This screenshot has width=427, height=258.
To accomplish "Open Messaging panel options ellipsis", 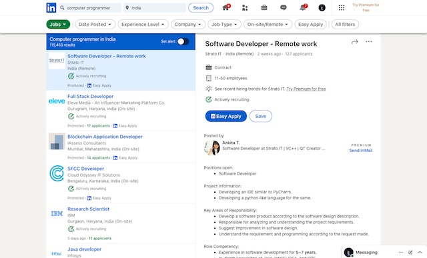I will [400, 252].
